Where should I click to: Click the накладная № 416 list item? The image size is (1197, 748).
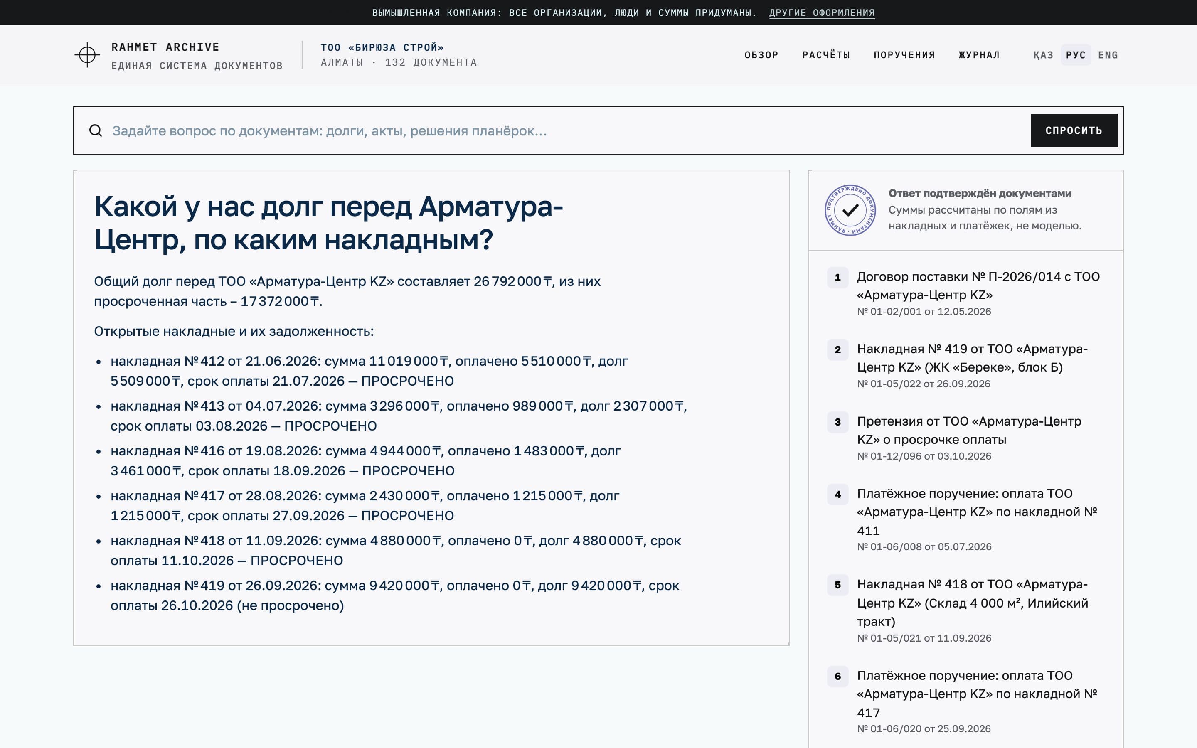(365, 460)
